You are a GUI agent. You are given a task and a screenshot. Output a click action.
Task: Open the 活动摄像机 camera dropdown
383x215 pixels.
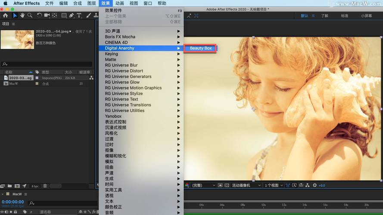246,185
